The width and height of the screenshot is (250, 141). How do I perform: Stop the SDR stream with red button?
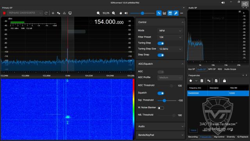click(4, 13)
